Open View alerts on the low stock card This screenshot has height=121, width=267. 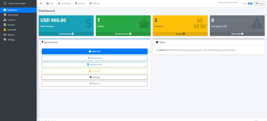coord(237,34)
